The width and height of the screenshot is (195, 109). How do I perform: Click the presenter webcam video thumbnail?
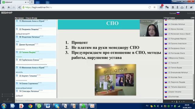151,28
